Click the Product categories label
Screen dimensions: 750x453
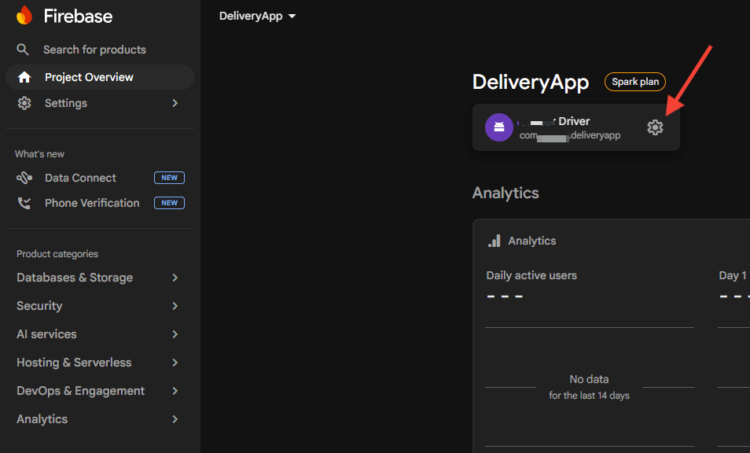pyautogui.click(x=57, y=254)
